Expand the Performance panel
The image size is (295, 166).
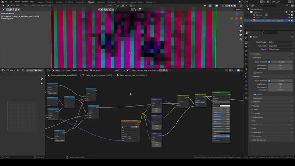pyautogui.click(x=257, y=125)
